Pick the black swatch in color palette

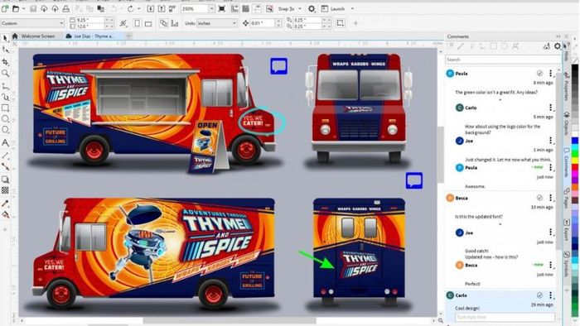pyautogui.click(x=575, y=69)
